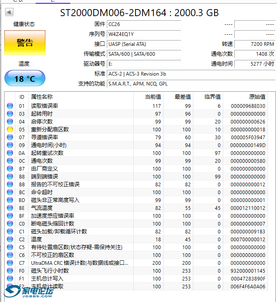Click the 18 °C temperature indicator

tap(25, 78)
